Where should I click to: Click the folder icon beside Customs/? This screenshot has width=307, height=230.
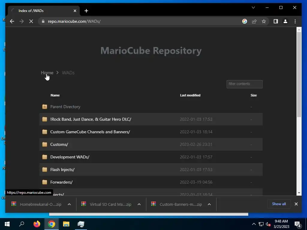pyautogui.click(x=45, y=144)
